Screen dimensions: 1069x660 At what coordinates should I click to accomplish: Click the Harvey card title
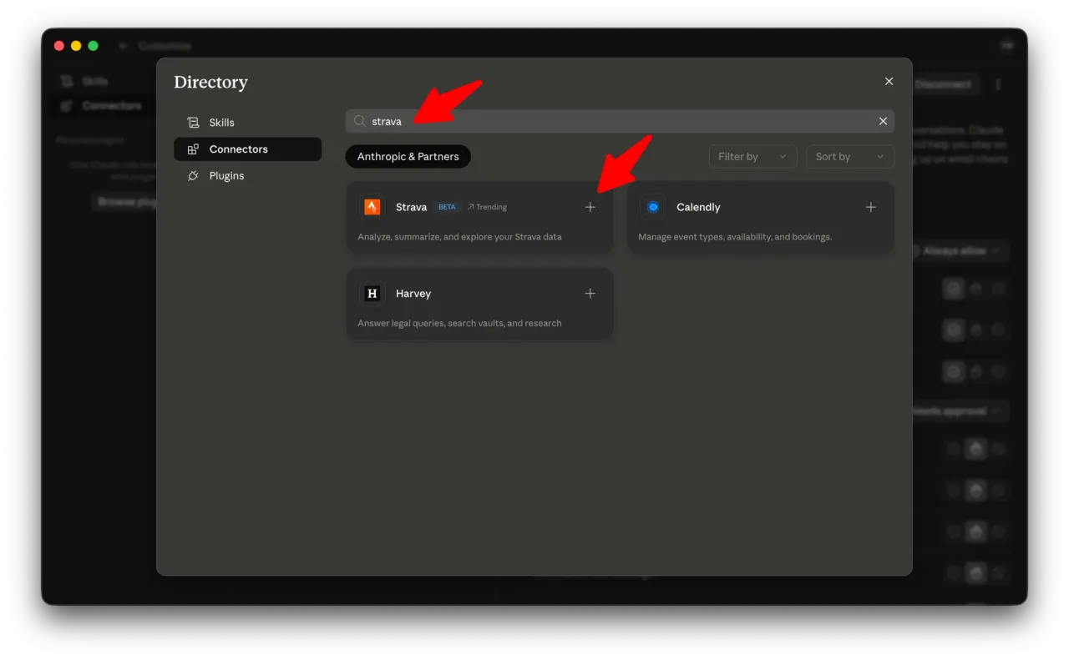[x=413, y=294]
